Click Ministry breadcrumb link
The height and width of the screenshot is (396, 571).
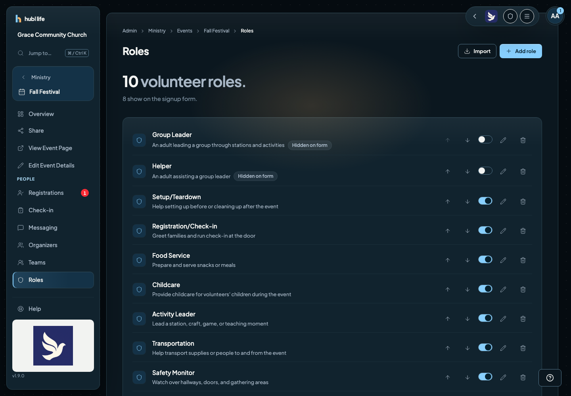tap(157, 31)
